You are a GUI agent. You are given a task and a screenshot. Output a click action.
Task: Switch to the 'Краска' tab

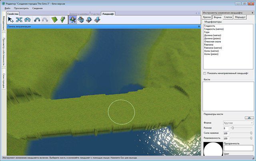[x=207, y=18]
